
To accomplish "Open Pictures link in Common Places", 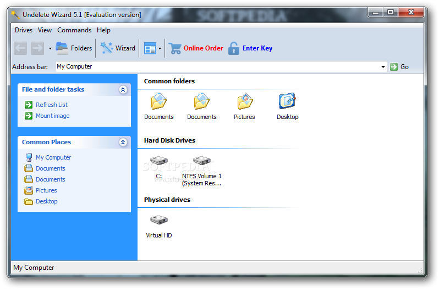I will click(46, 190).
